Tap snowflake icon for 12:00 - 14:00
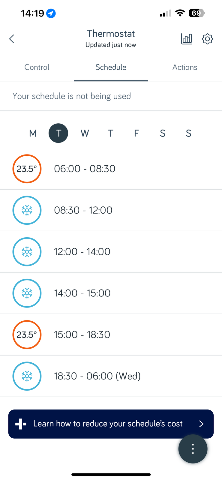Image resolution: width=222 pixels, height=480 pixels. pyautogui.click(x=27, y=252)
